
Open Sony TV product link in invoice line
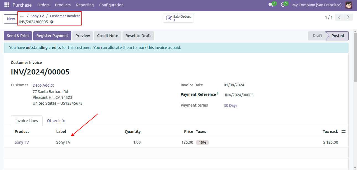pyautogui.click(x=22, y=142)
